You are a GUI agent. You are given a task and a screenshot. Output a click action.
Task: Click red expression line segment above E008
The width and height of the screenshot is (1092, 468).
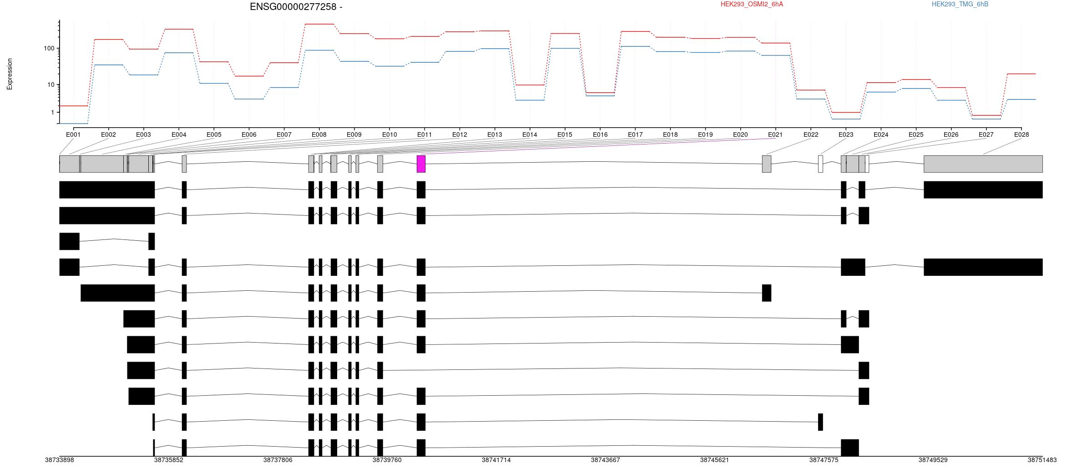[x=319, y=24]
